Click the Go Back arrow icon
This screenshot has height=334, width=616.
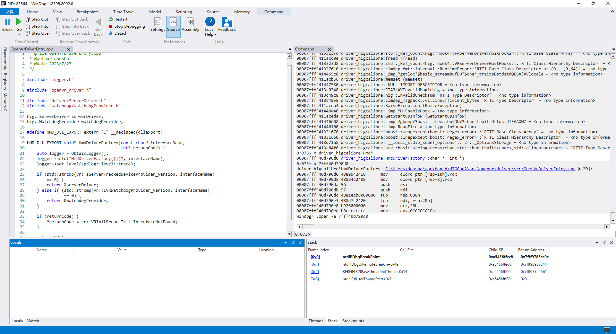[98, 22]
